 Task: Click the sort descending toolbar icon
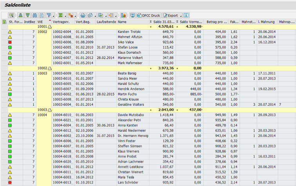coord(27,15)
